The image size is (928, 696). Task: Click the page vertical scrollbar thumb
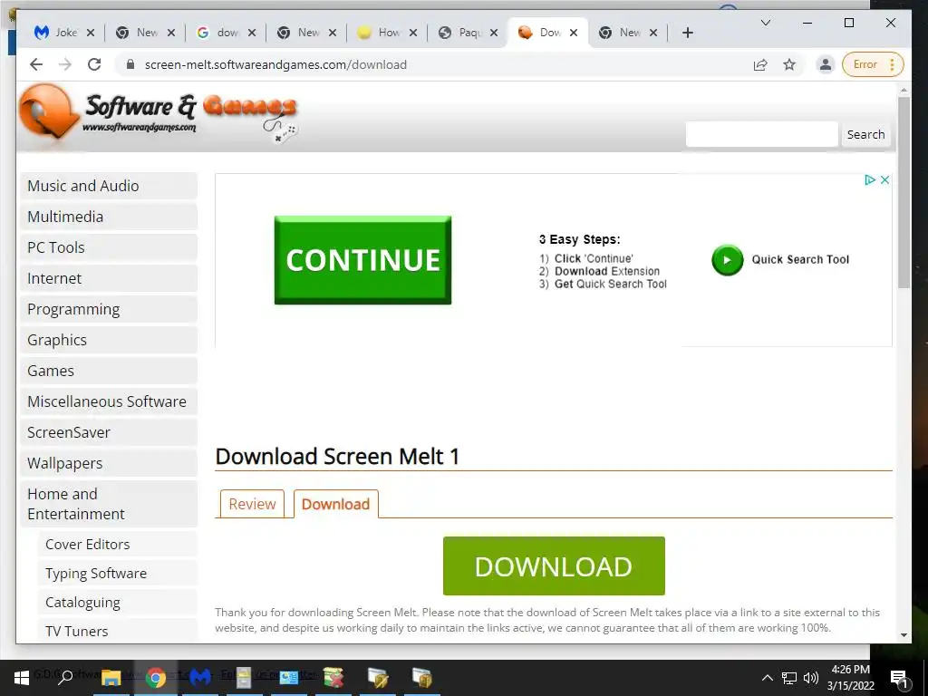(904, 192)
